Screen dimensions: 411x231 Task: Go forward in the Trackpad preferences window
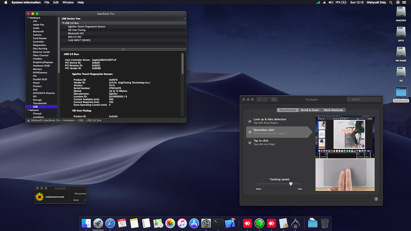tap(265, 100)
